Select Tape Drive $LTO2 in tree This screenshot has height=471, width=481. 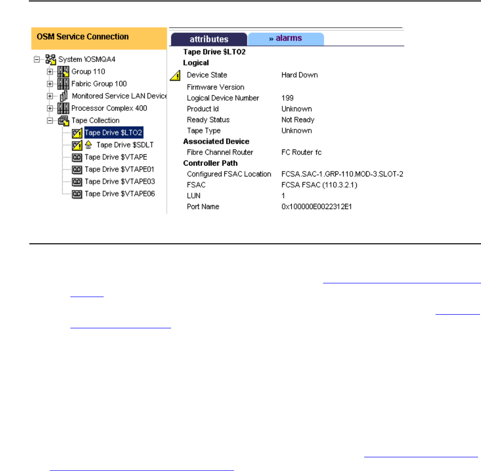tap(113, 133)
